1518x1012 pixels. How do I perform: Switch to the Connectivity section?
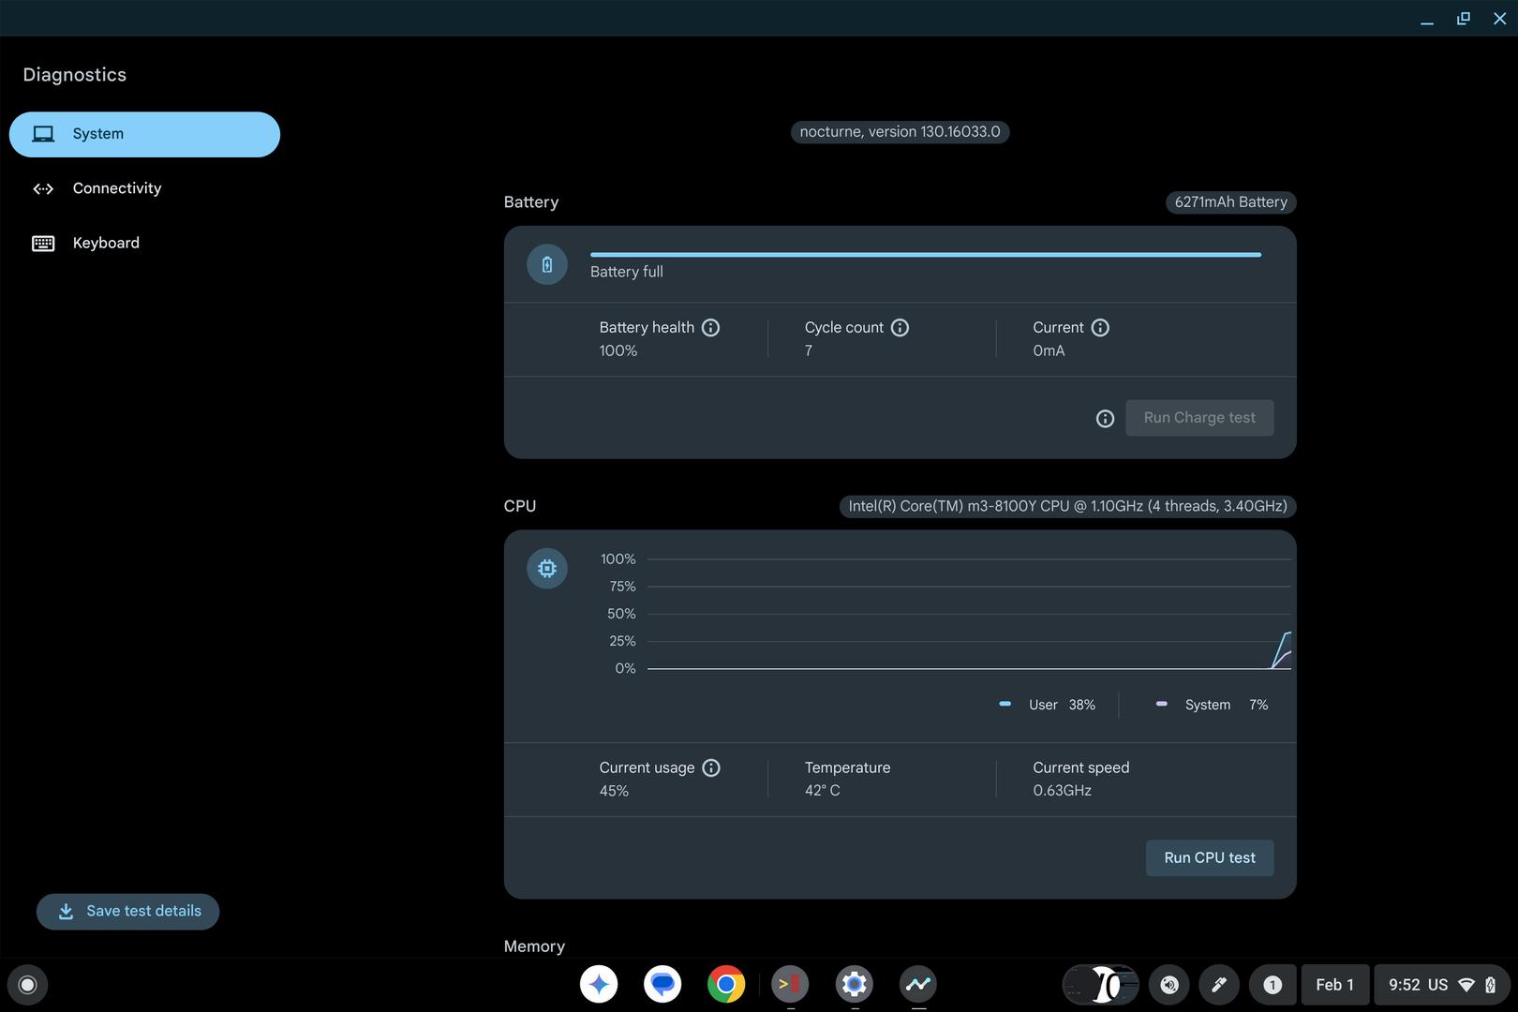point(116,188)
